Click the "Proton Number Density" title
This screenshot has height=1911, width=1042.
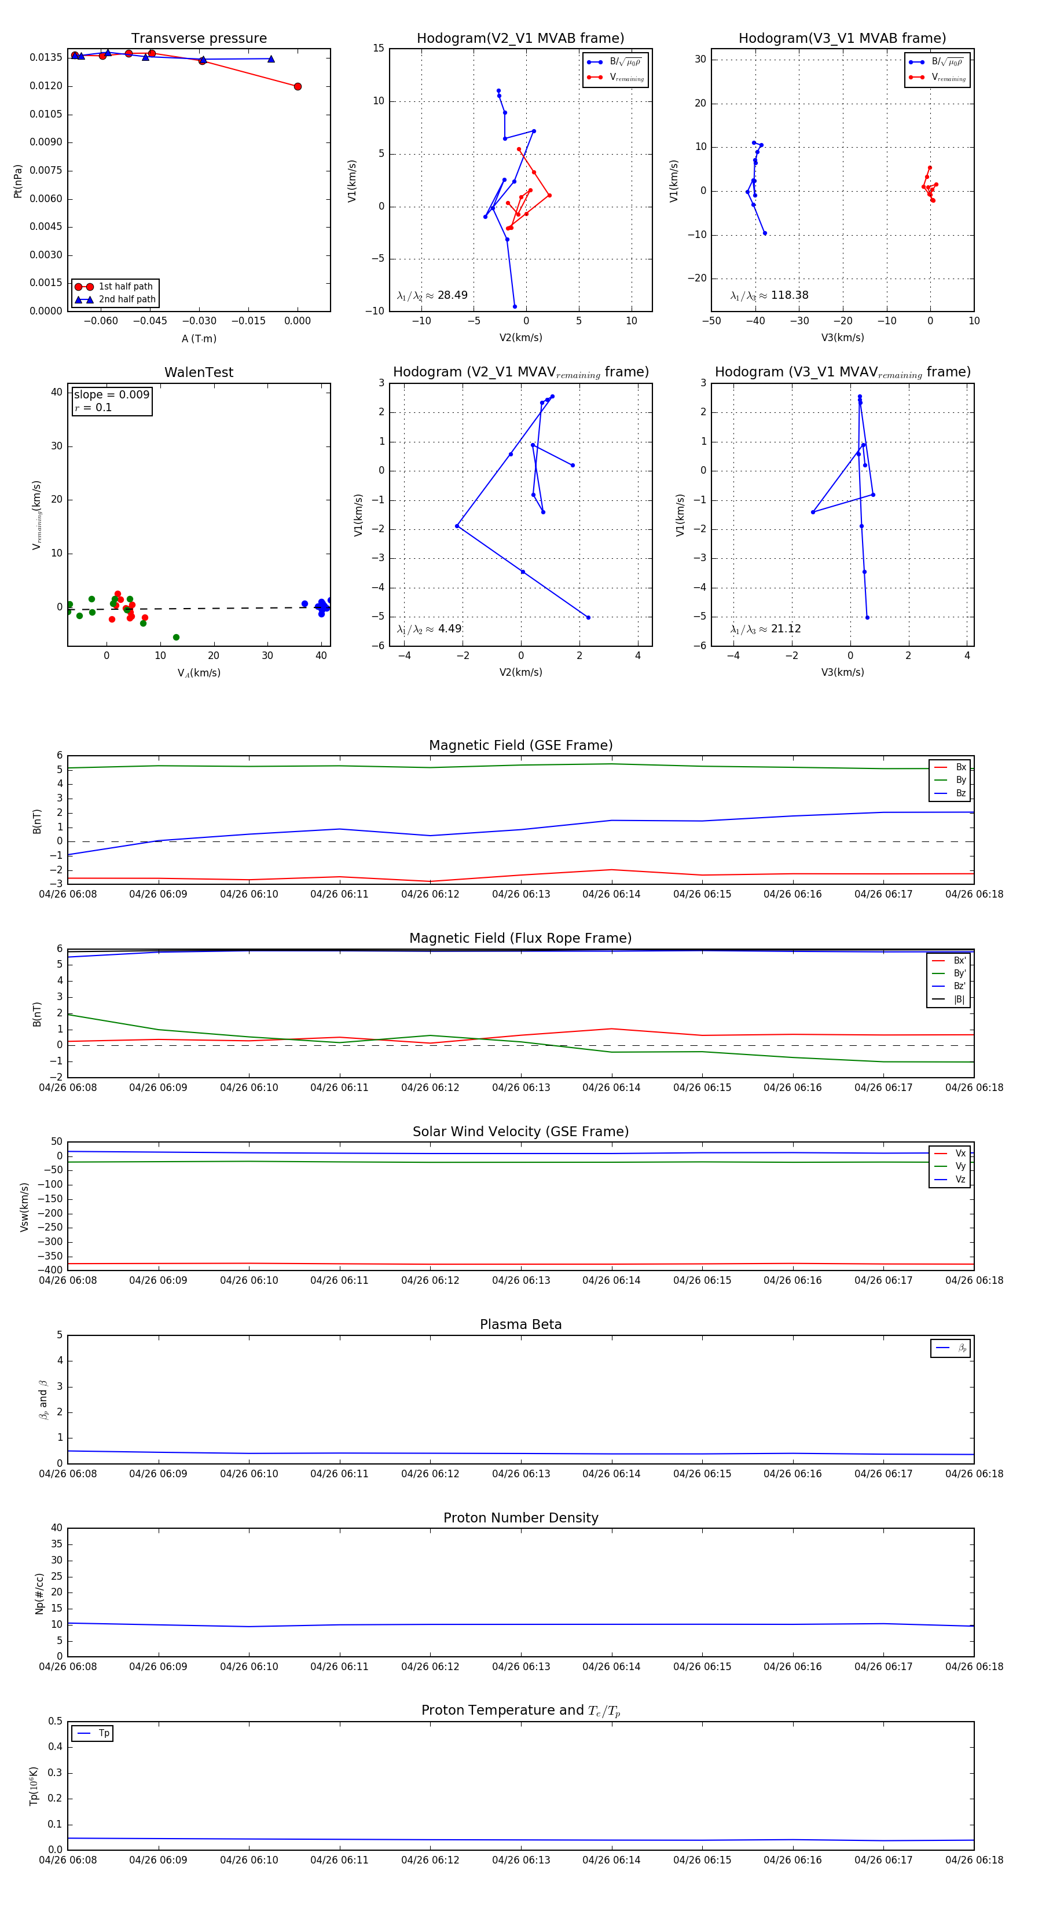[520, 1518]
